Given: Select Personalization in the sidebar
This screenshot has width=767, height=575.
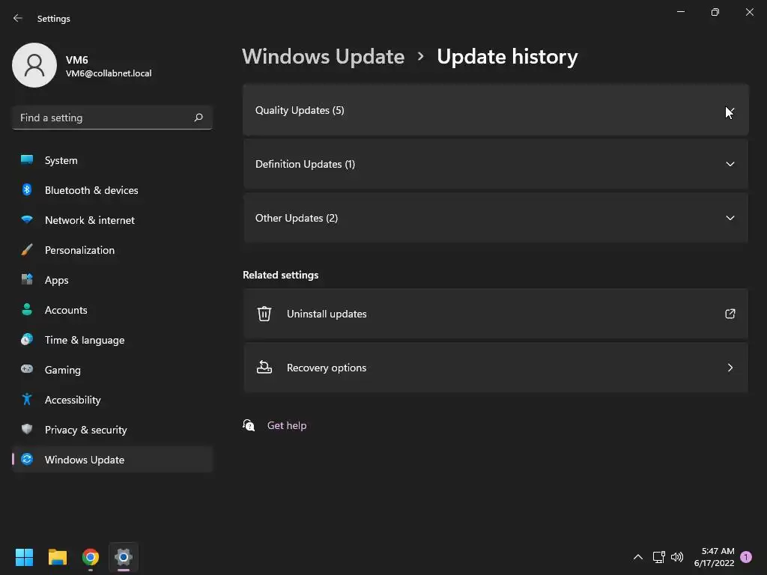Looking at the screenshot, I should pyautogui.click(x=79, y=250).
